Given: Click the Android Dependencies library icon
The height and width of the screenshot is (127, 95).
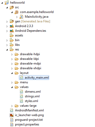Looking at the screenshot, I should pos(12,31).
